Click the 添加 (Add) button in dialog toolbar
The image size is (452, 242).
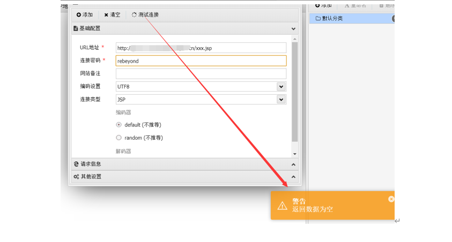(x=84, y=15)
